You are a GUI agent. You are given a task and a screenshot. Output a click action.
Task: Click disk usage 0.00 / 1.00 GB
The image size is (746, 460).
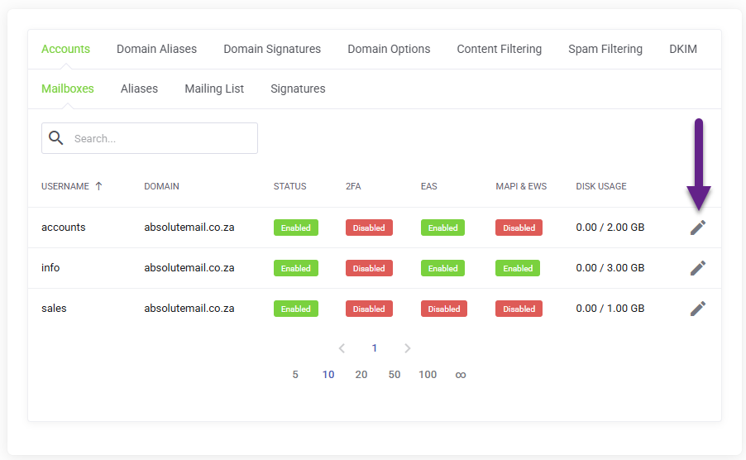[x=610, y=309]
